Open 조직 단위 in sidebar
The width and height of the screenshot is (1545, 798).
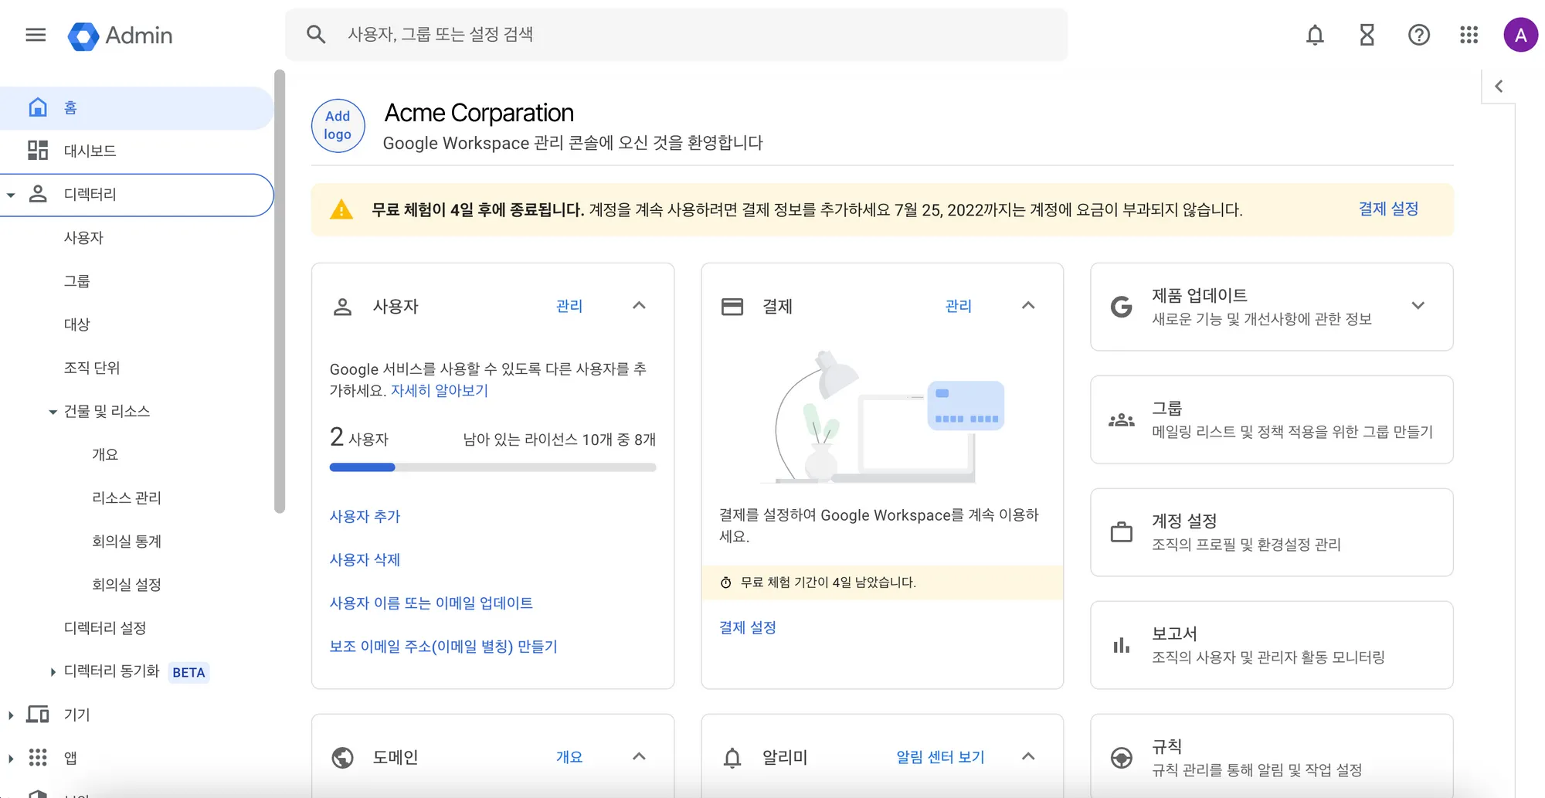[92, 368]
